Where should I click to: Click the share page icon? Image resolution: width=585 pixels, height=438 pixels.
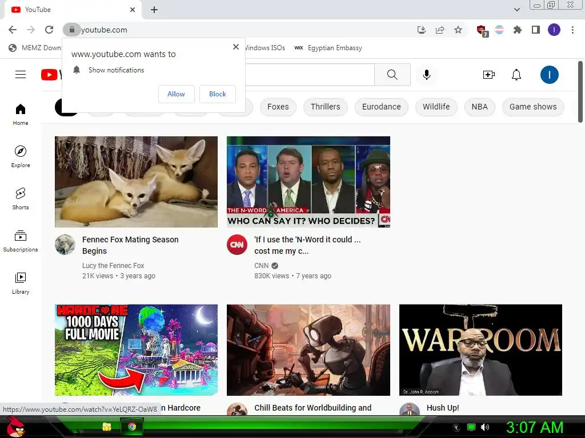(440, 30)
